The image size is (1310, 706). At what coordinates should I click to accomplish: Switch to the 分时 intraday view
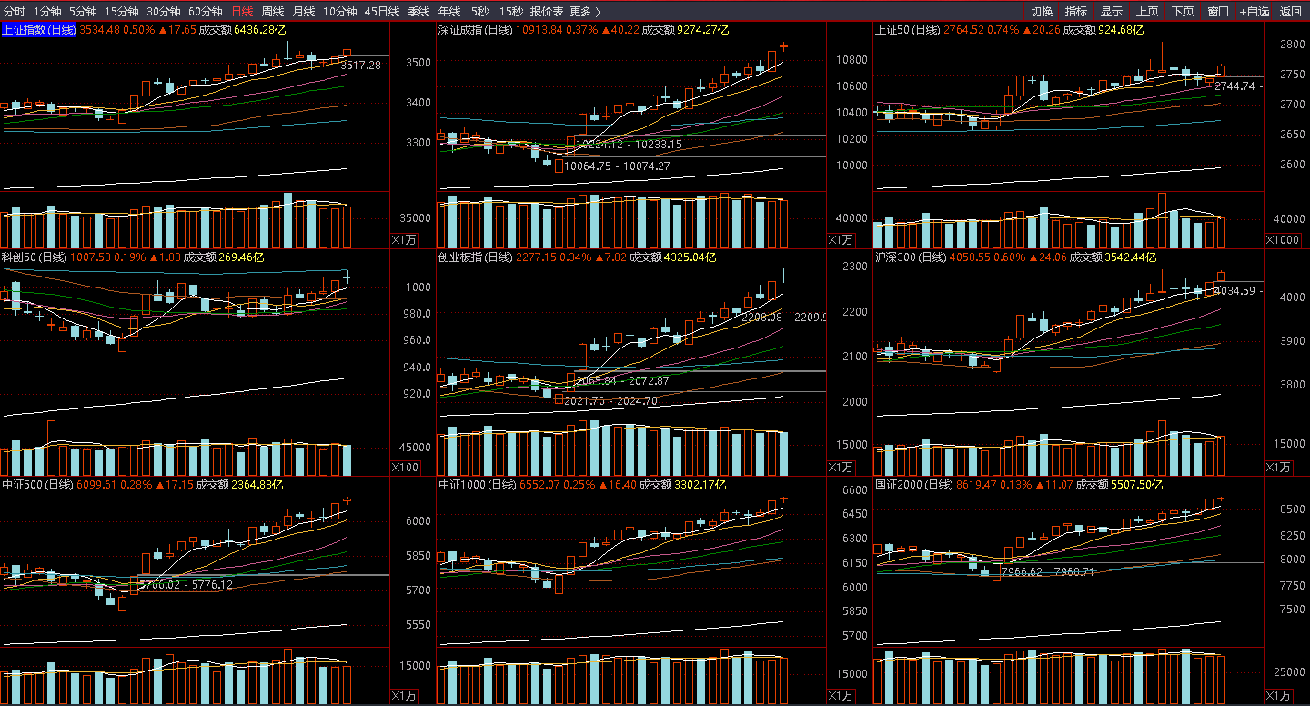coord(15,11)
